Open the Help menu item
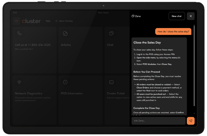 (x=48, y=21)
